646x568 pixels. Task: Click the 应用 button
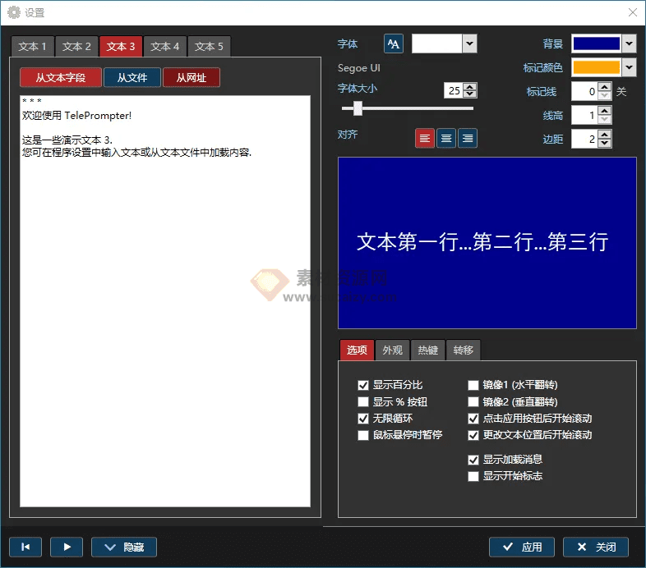coord(522,547)
